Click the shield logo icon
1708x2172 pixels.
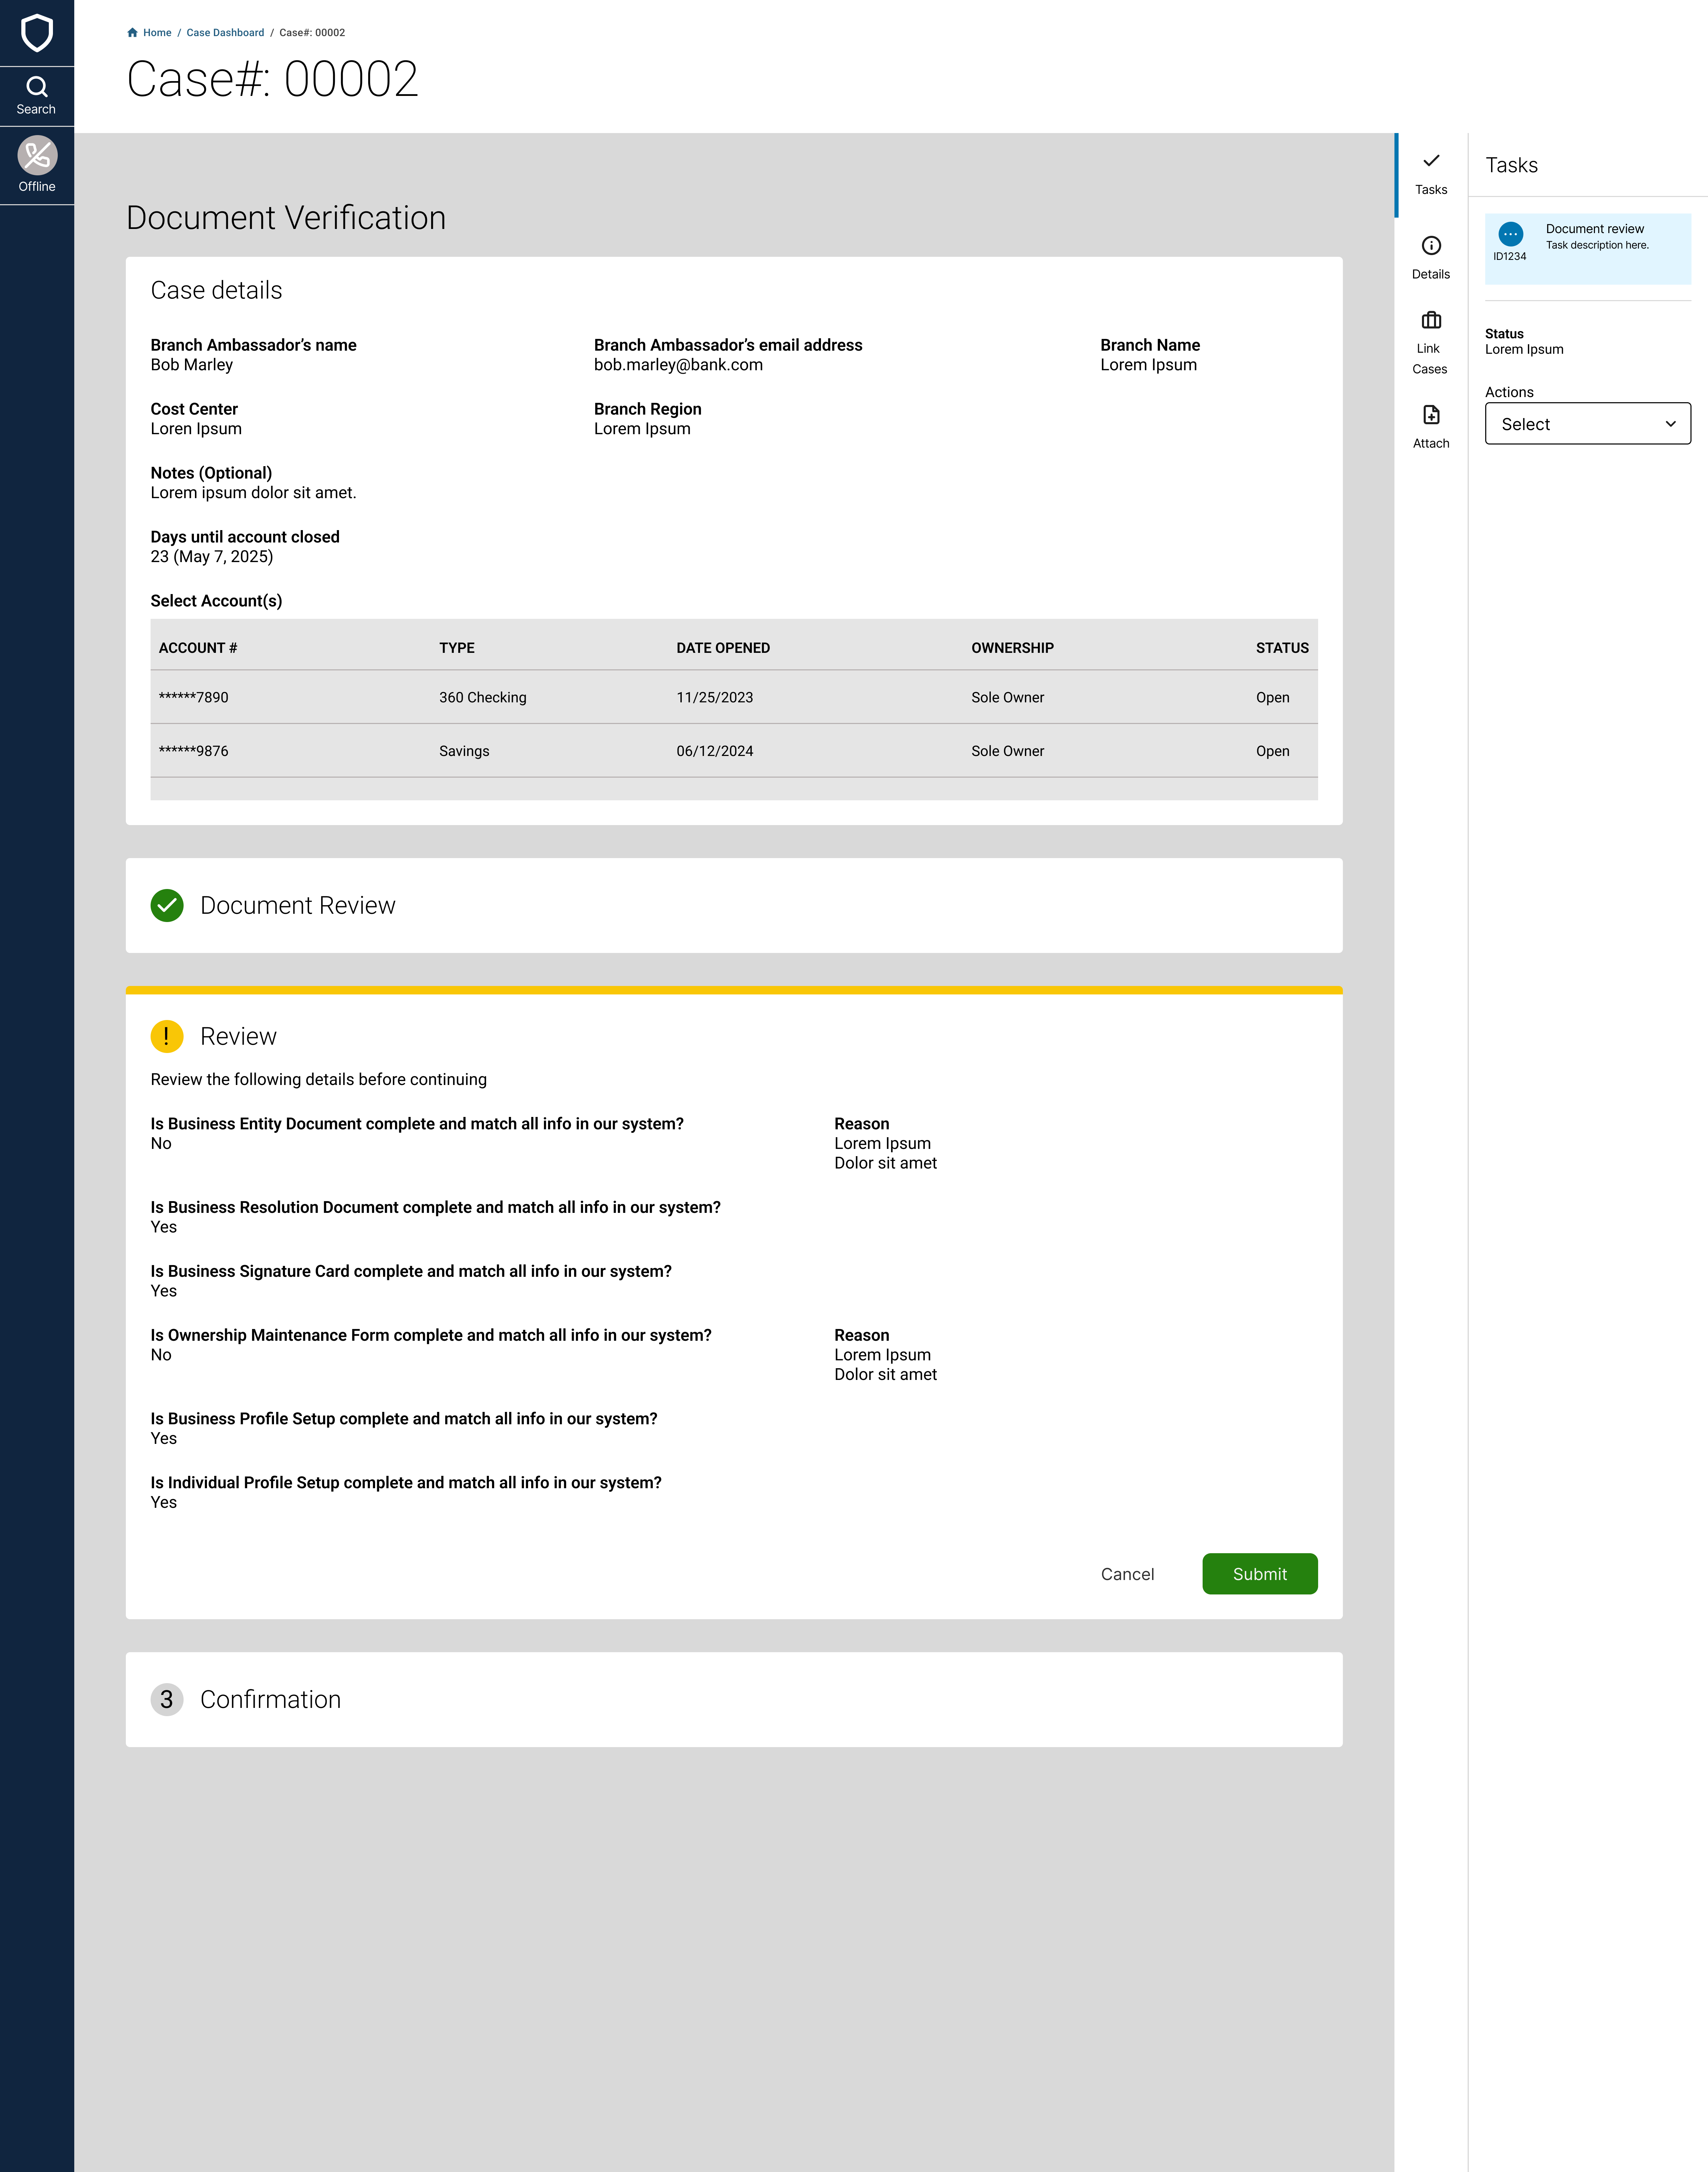tap(37, 33)
